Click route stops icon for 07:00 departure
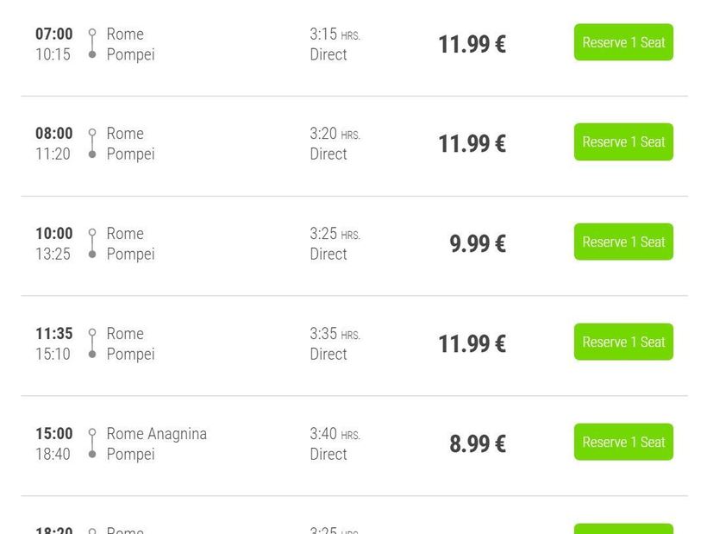Viewport: 707px width, 534px height. tap(92, 44)
